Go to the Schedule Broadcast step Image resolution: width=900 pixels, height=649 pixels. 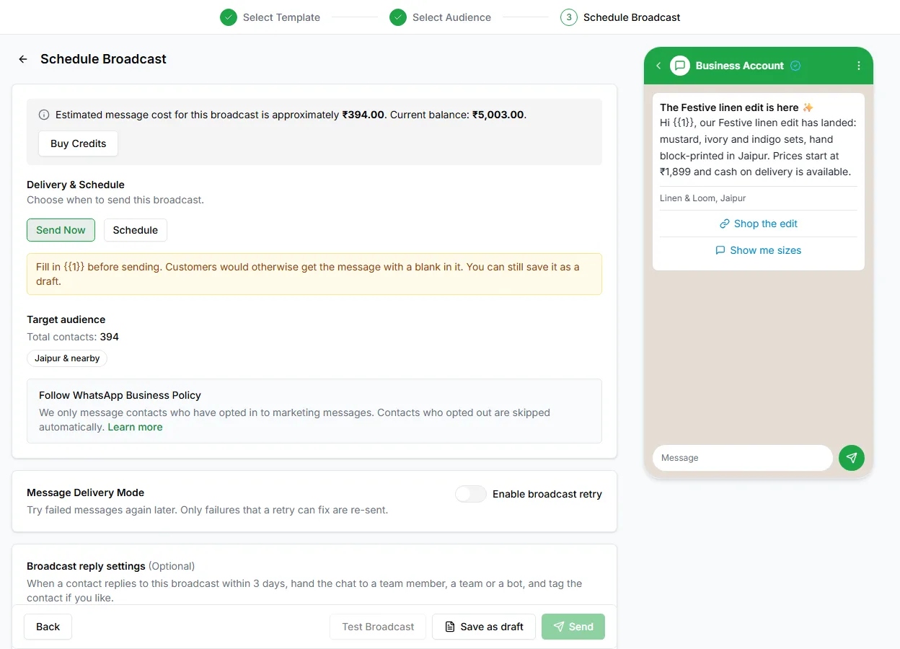632,17
